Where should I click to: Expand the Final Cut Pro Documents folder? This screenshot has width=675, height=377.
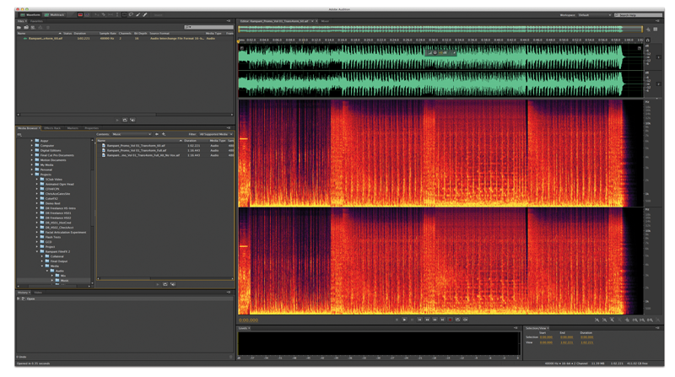32,155
